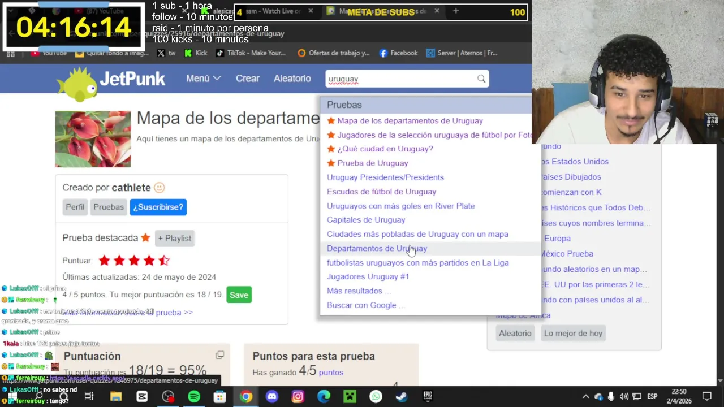The height and width of the screenshot is (407, 724).
Task: Select 'Capitales de Uruguay' suggestion
Action: (366, 219)
